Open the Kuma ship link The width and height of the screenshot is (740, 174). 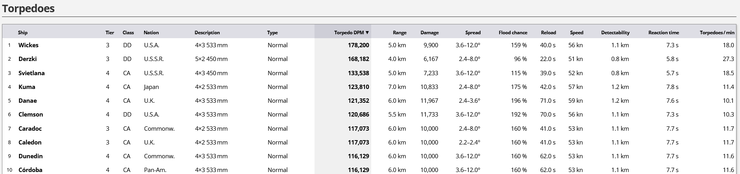pos(27,87)
